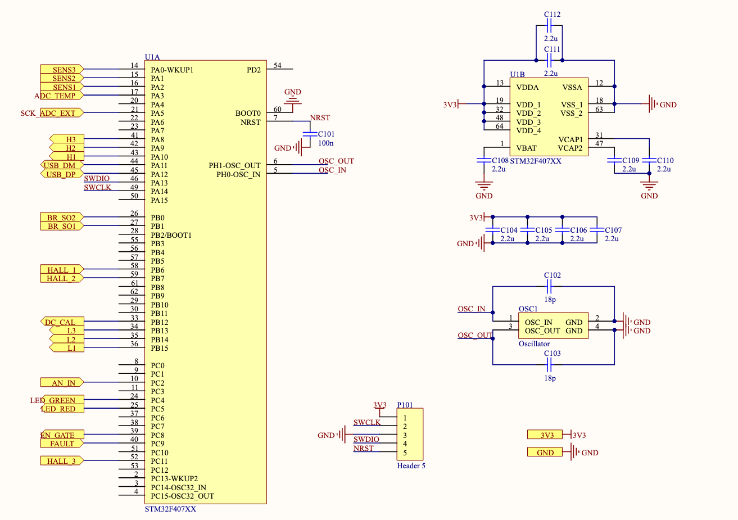Select the LED_GREEN port

tap(61, 400)
